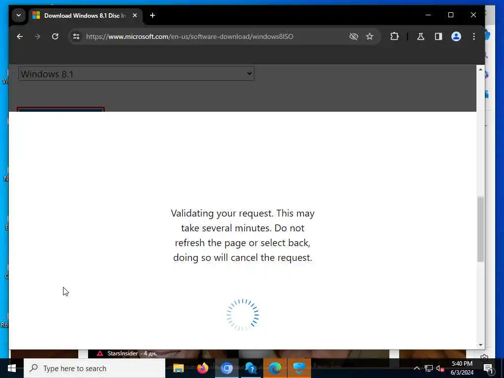Click the third-party cookies eye icon
The width and height of the screenshot is (504, 378).
click(353, 36)
